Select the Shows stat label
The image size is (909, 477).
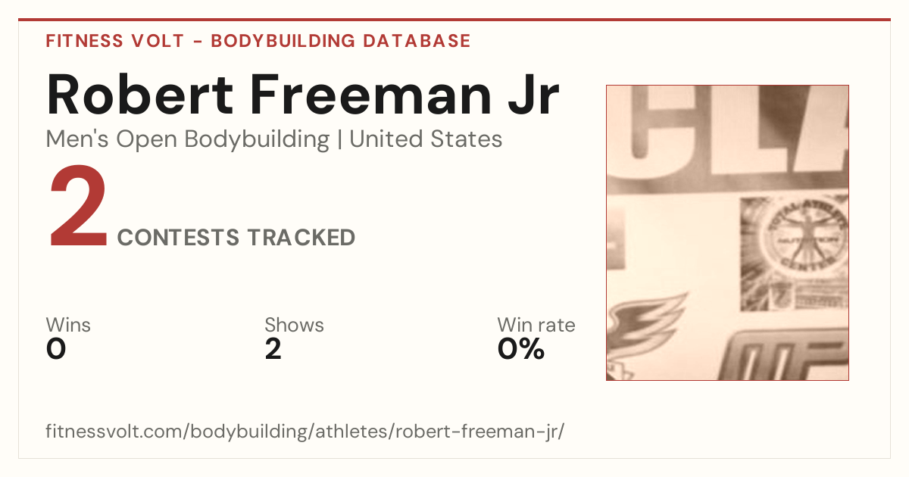[x=294, y=325]
